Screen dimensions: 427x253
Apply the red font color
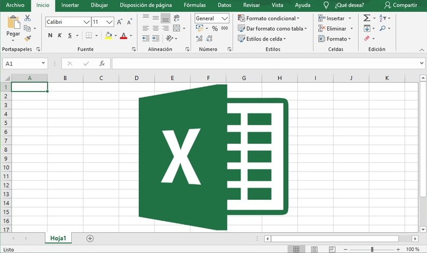123,36
